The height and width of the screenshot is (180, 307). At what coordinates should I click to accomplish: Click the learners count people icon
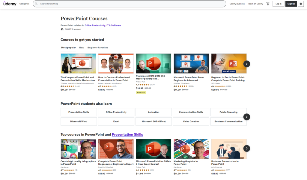tap(62, 29)
